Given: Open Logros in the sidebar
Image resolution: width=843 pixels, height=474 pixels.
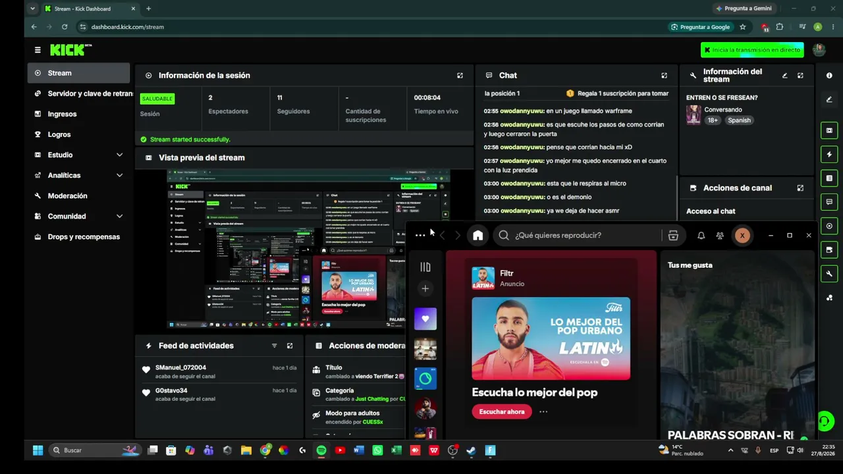Looking at the screenshot, I should [x=78, y=134].
